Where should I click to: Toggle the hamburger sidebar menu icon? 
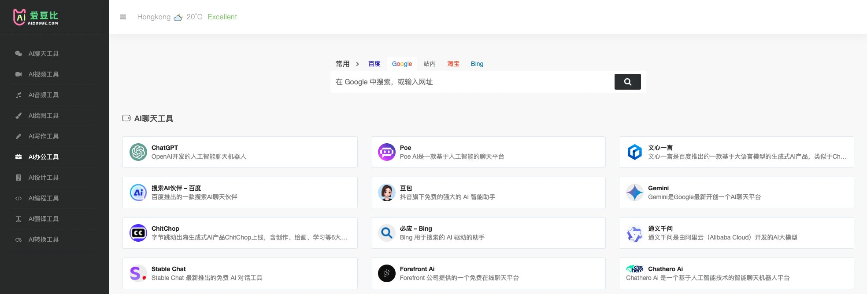tap(123, 17)
